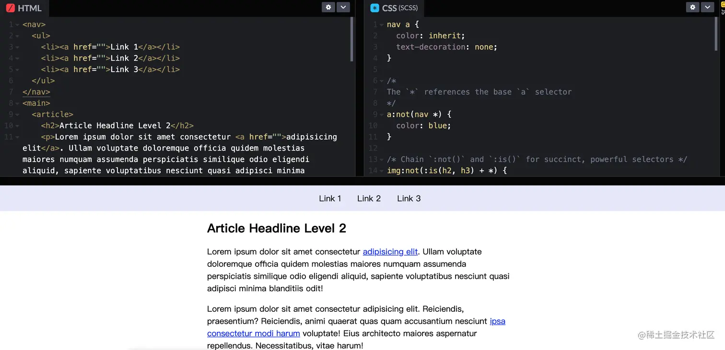Expand HTML panel options chevron

343,7
